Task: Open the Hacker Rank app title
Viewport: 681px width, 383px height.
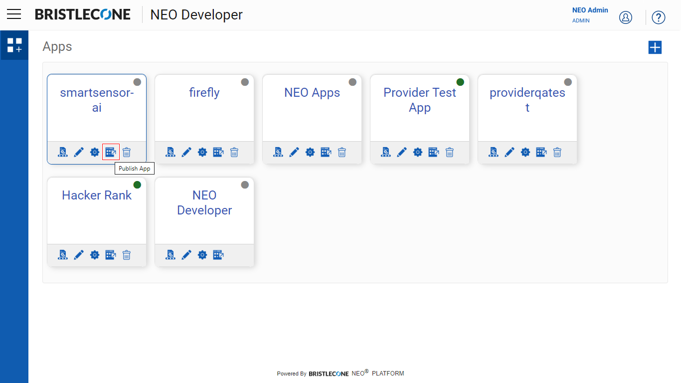Action: coord(97,195)
